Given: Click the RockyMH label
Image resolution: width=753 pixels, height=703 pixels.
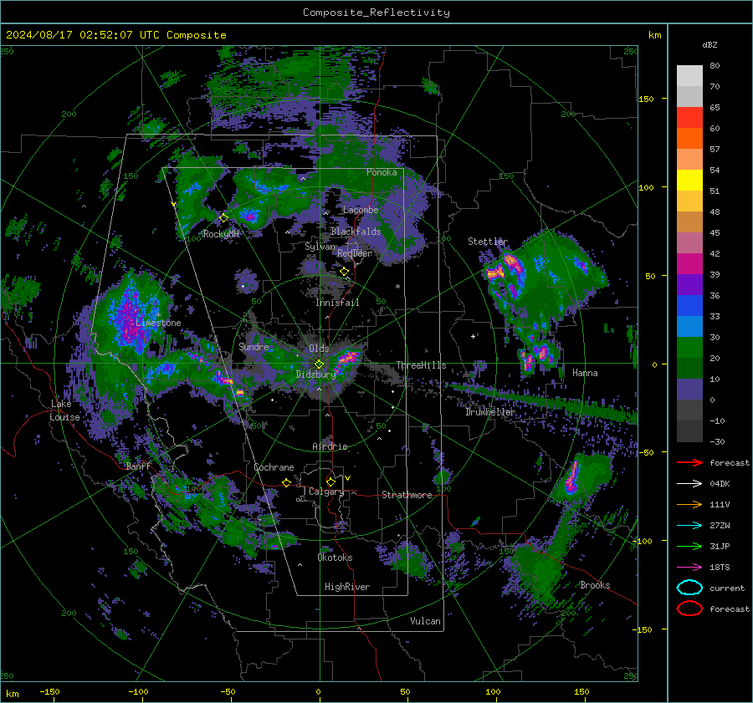Looking at the screenshot, I should tap(221, 234).
